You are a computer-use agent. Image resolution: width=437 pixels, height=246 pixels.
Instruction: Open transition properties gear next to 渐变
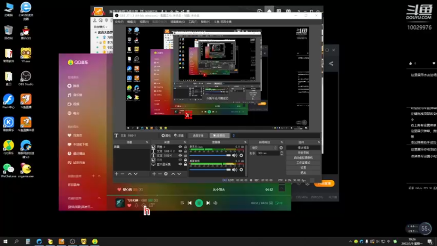[x=281, y=148]
